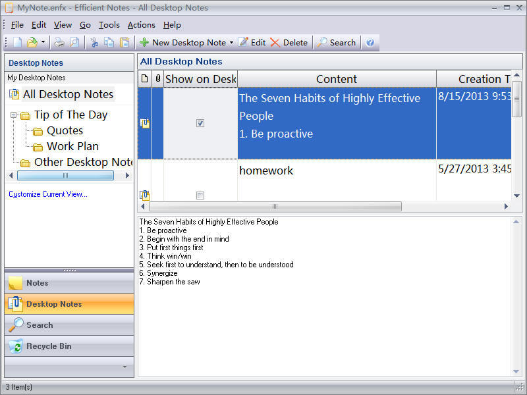This screenshot has height=395, width=527.
Task: Click the 5/27/2013 creation time cell
Action: point(474,180)
